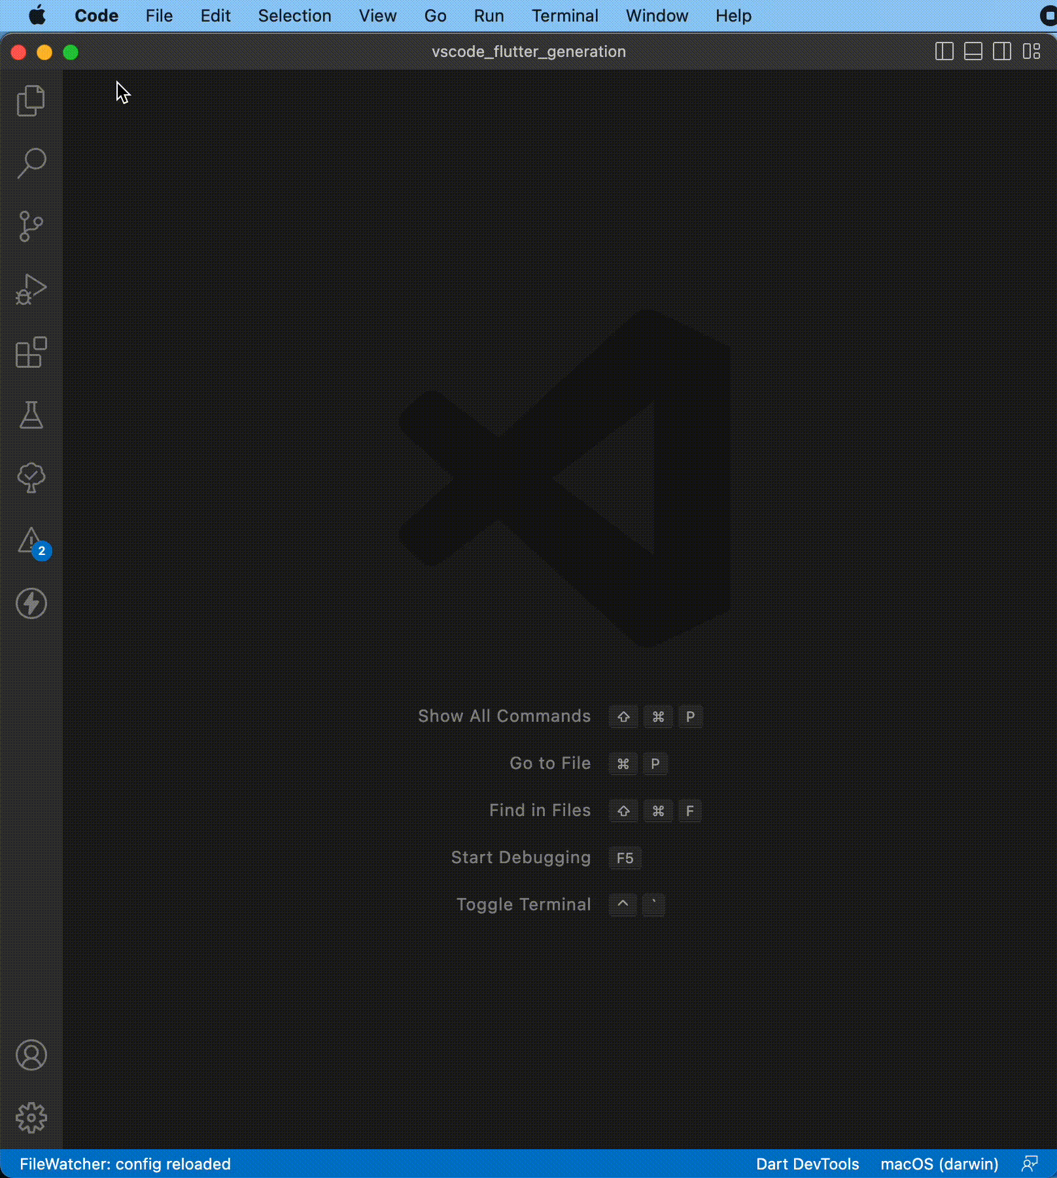
Task: Open the Apple menu
Action: pyautogui.click(x=37, y=16)
